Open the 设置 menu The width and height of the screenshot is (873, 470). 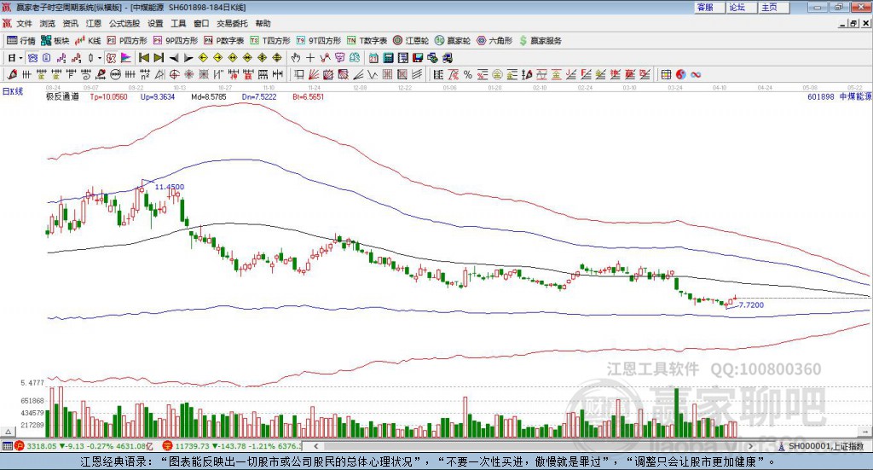(x=155, y=23)
